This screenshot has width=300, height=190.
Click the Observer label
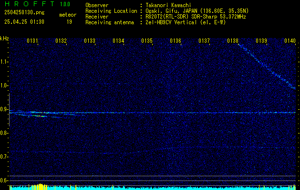tap(97, 5)
